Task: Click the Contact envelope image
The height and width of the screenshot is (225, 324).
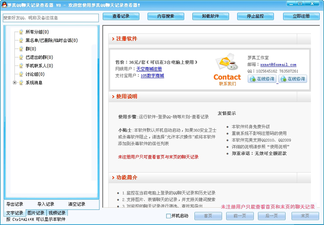Action: [x=226, y=62]
